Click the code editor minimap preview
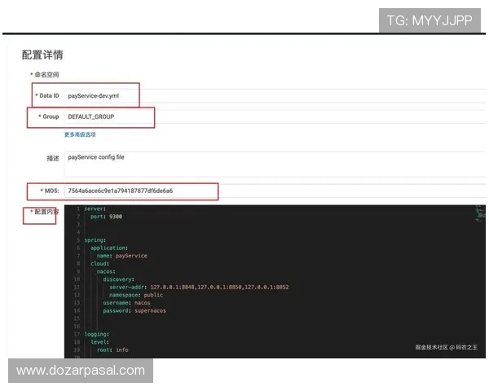 [479, 213]
